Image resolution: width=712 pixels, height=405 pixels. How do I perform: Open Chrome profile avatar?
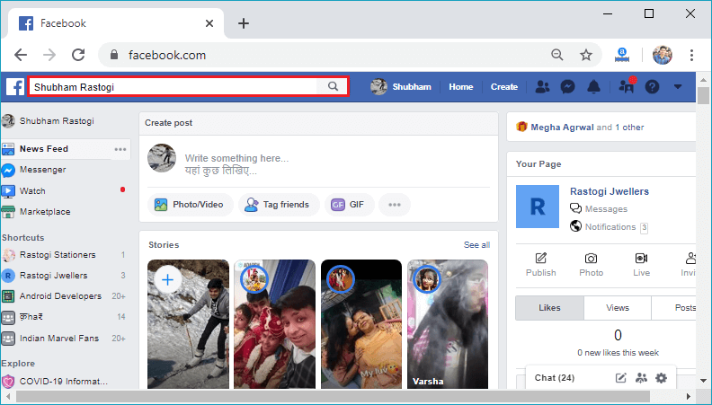click(x=662, y=55)
